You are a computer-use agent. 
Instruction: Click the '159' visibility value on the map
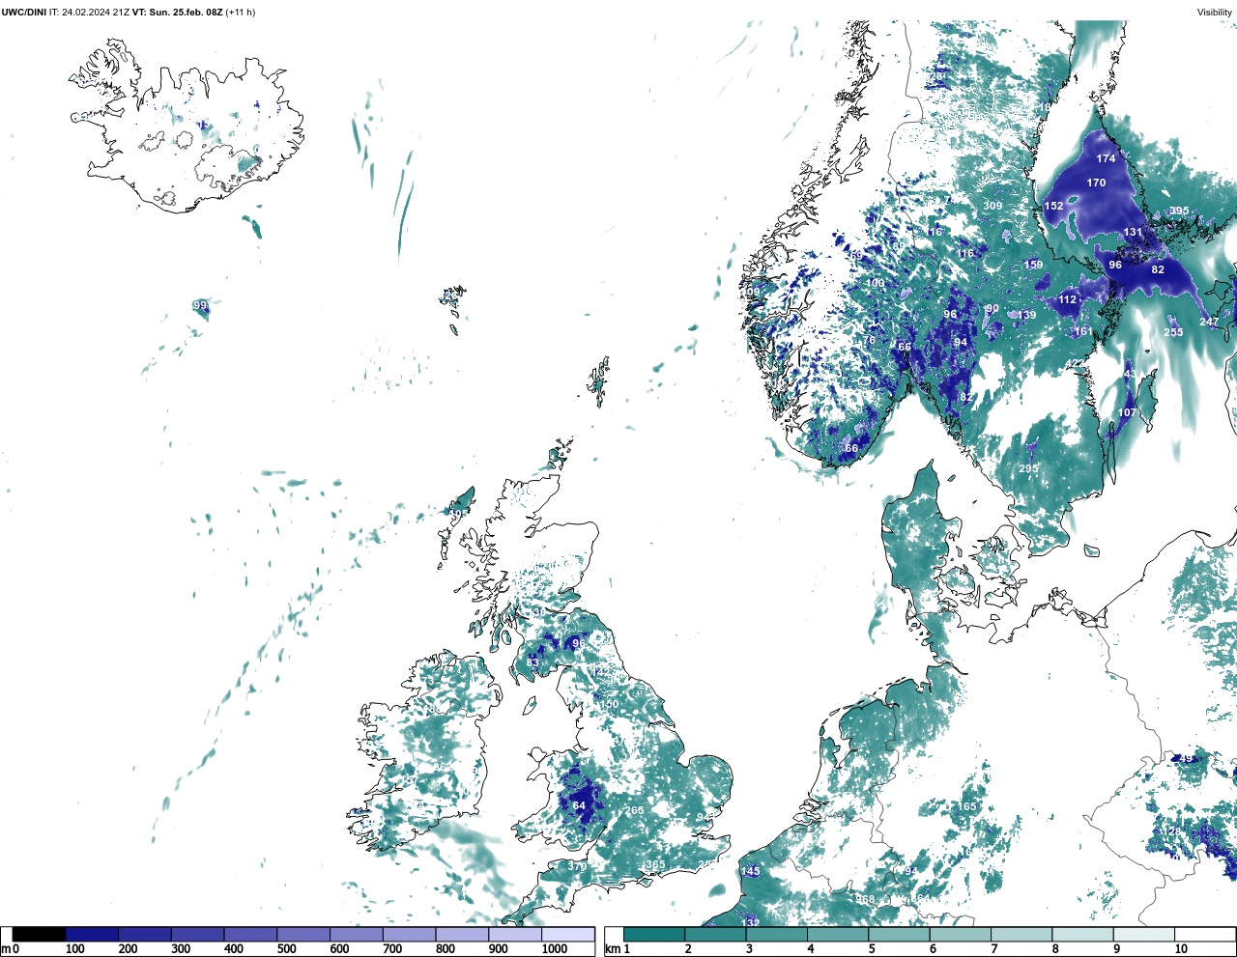(x=1033, y=265)
